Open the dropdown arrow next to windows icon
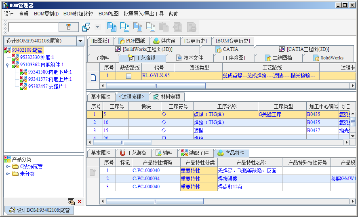Viewport: 358px width, 217px height. (x=97, y=27)
